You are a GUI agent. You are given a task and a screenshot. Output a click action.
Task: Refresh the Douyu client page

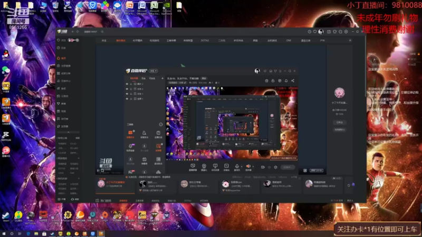click(x=78, y=32)
